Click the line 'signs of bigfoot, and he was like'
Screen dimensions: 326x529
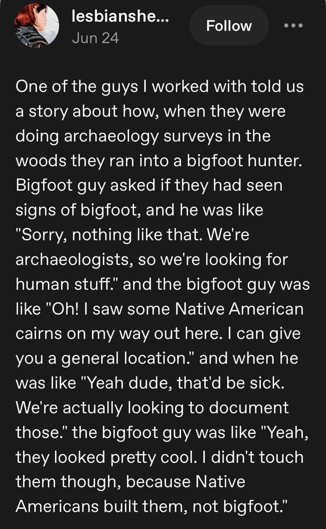[140, 210]
